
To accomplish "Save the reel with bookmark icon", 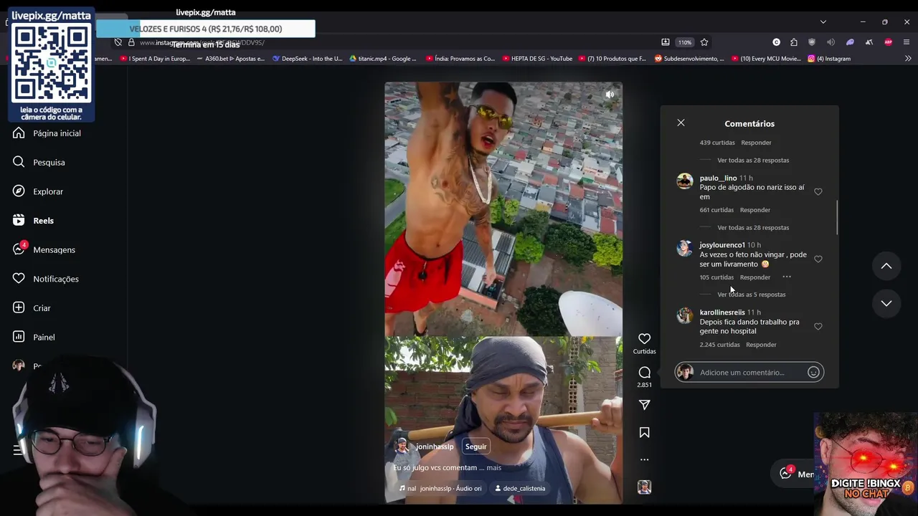I will point(644,432).
